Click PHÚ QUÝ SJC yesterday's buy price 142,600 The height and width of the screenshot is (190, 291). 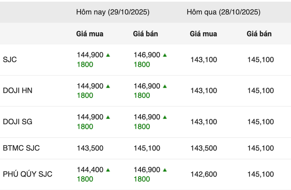[204, 174]
